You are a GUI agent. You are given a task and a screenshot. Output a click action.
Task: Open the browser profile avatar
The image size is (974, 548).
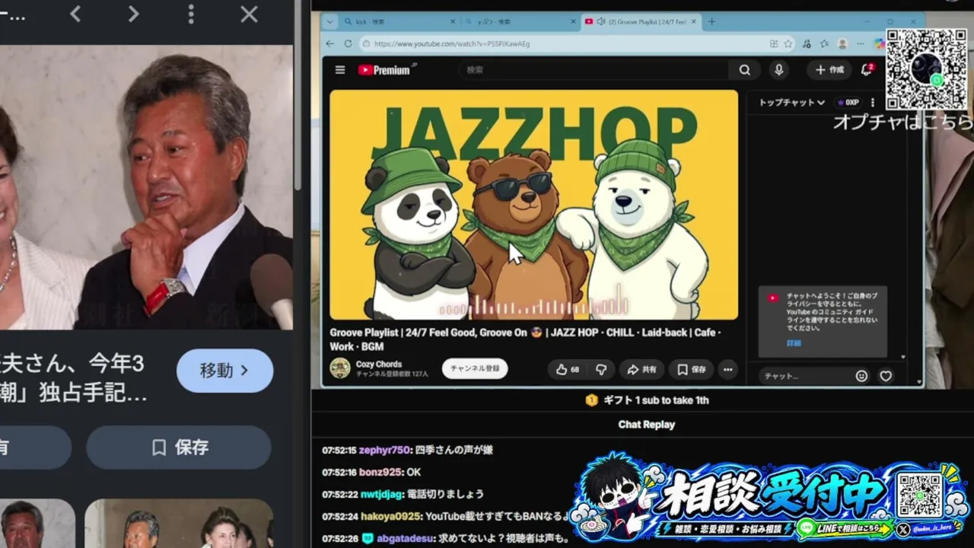point(842,44)
